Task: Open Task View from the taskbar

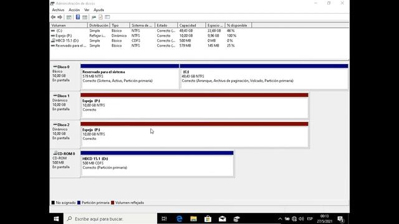Action: tap(164, 218)
